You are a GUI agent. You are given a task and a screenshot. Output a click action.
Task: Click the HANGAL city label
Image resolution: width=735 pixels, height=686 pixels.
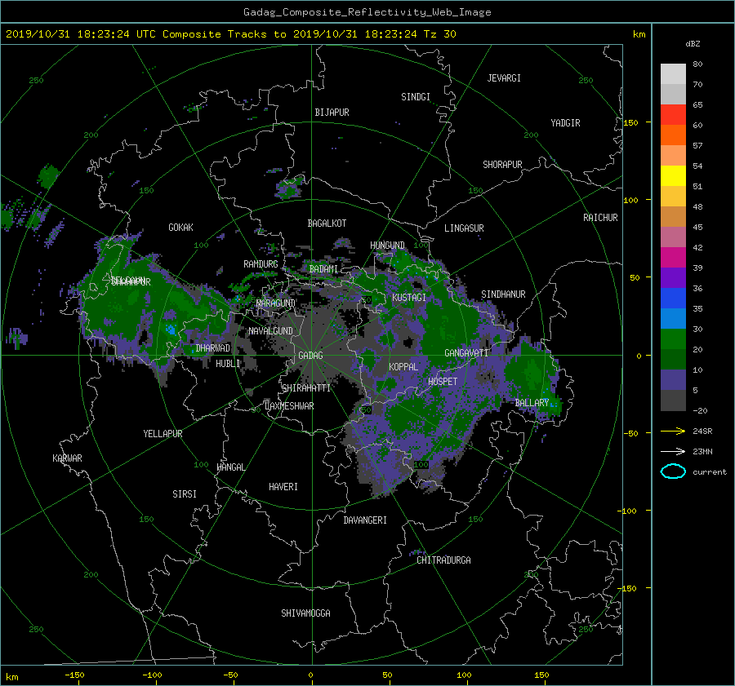click(x=230, y=467)
